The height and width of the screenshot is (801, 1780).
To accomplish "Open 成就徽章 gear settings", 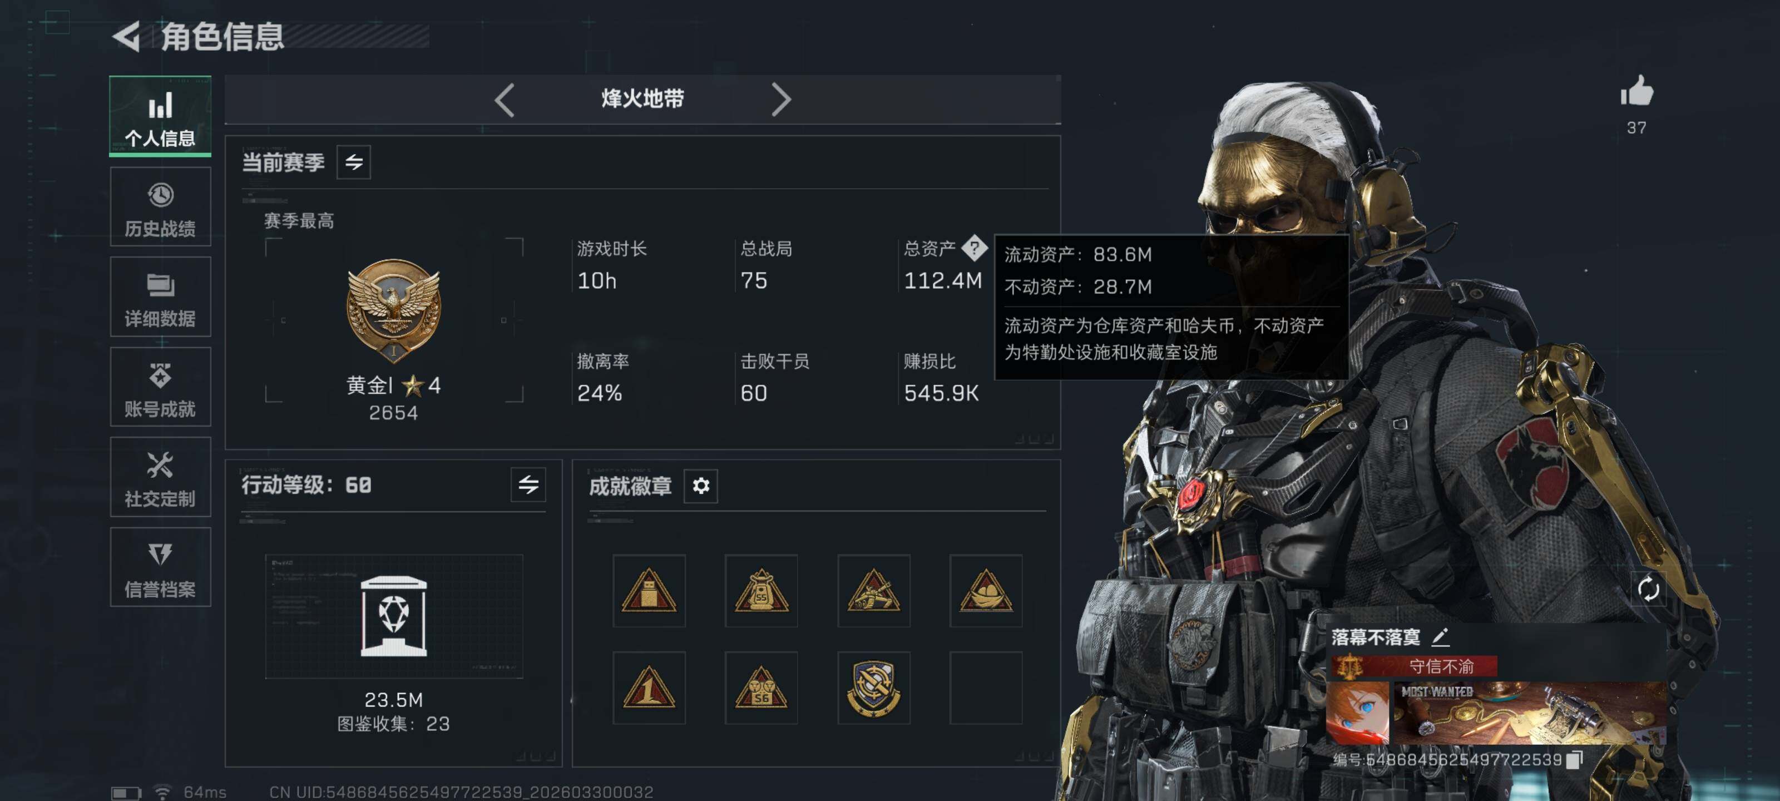I will (701, 486).
